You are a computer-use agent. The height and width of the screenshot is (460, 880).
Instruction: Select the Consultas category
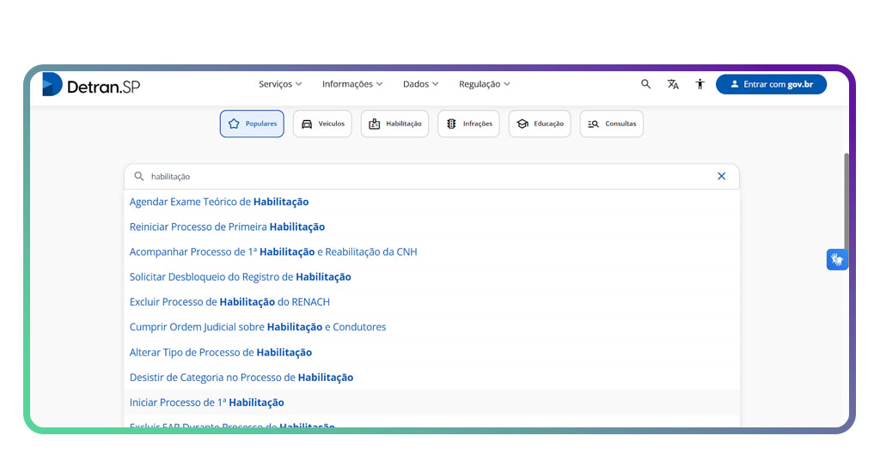point(611,124)
